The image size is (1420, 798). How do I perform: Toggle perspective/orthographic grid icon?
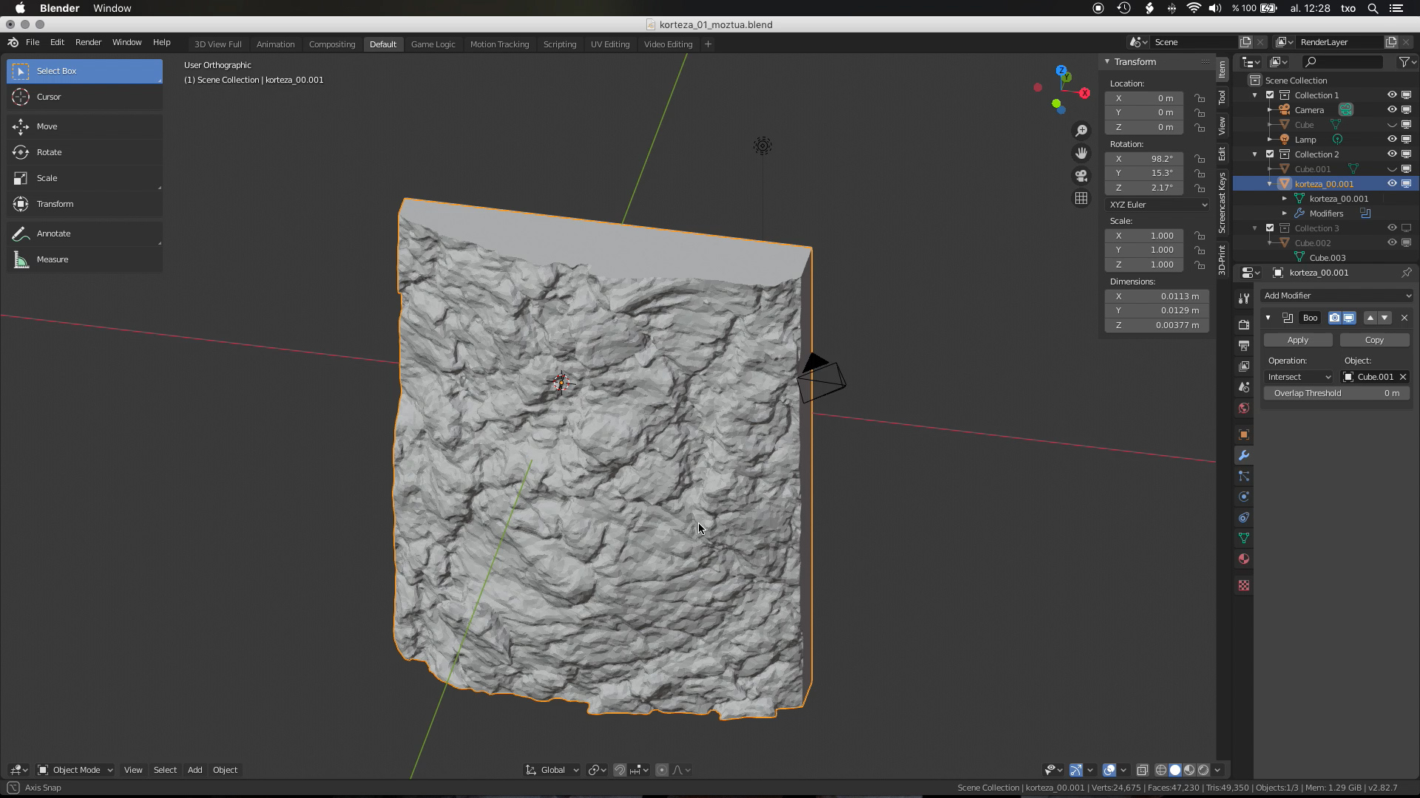pos(1081,198)
